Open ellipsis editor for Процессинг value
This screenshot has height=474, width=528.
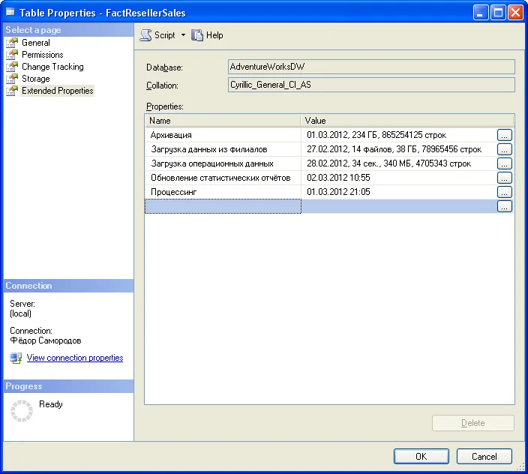pyautogui.click(x=505, y=192)
